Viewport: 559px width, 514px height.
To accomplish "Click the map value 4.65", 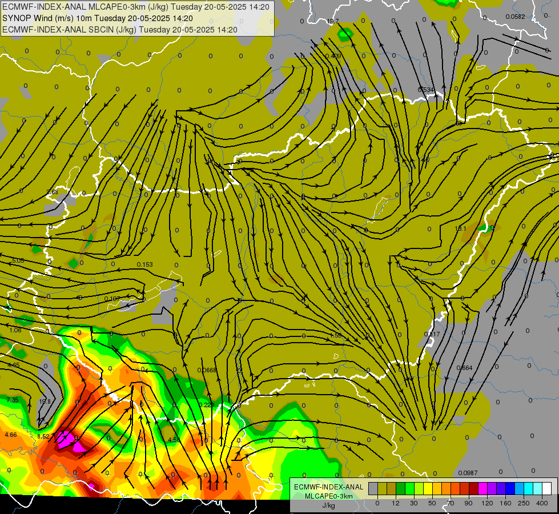I will click(14, 365).
